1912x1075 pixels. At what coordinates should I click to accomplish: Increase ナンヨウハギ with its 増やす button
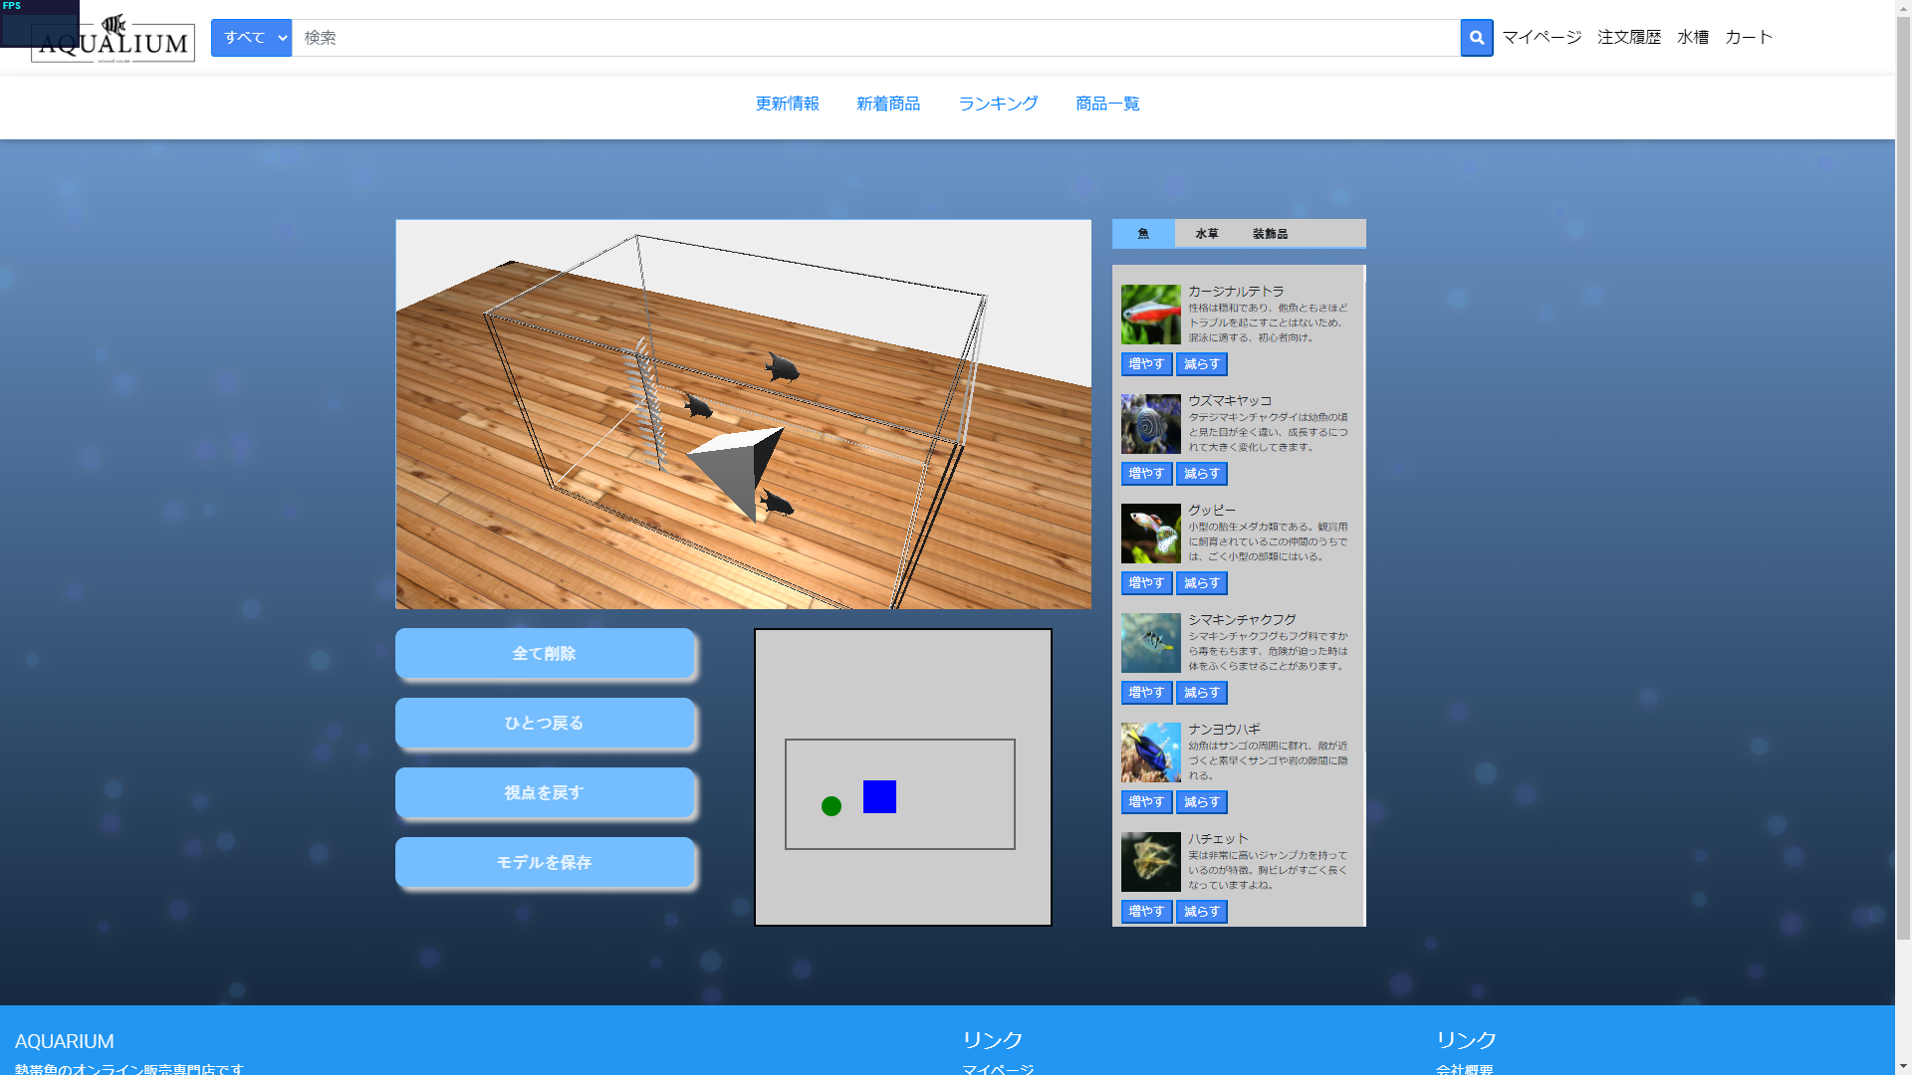click(x=1146, y=802)
